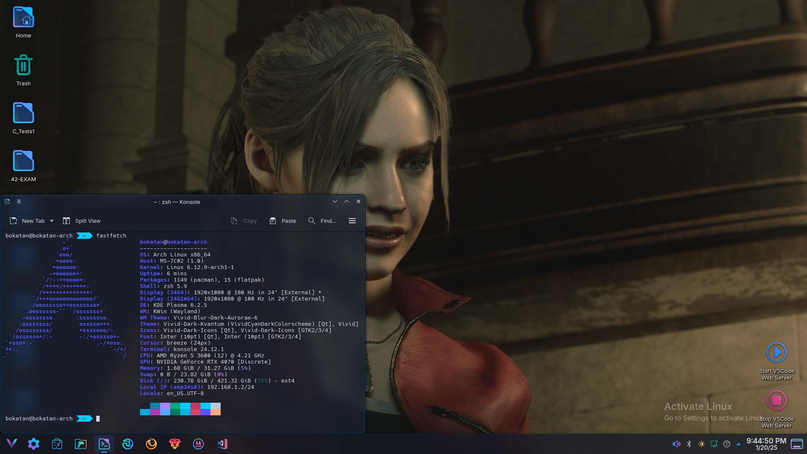This screenshot has height=454, width=807.
Task: Open the Home folder desktop icon
Action: [x=24, y=23]
